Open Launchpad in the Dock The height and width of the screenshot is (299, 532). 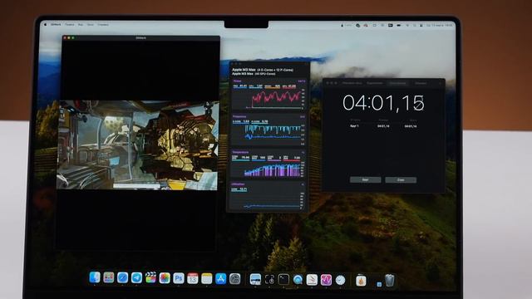pyautogui.click(x=109, y=278)
